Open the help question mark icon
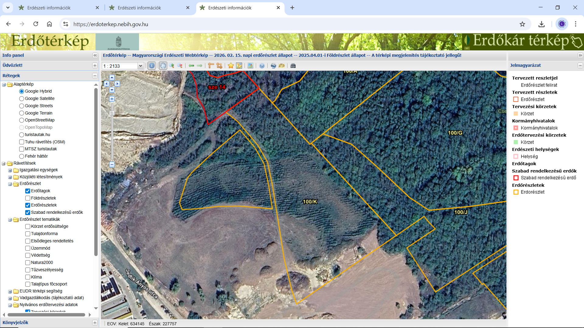Screen dimensions: 584x328 (x=262, y=66)
